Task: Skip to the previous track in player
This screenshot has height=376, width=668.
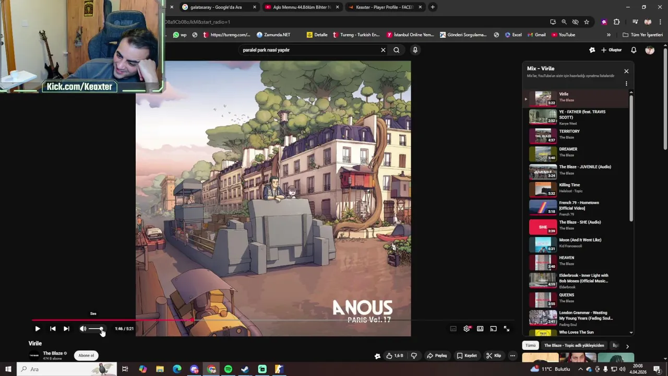Action: point(53,328)
